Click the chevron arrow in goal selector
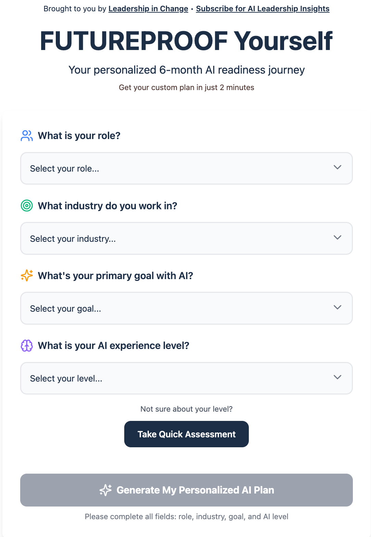This screenshot has width=371, height=537. click(x=337, y=307)
